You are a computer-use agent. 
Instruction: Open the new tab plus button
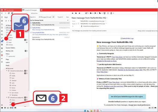[41, 10]
